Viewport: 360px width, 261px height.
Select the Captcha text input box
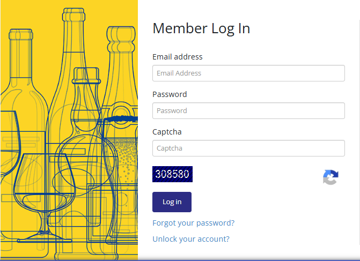[248, 148]
